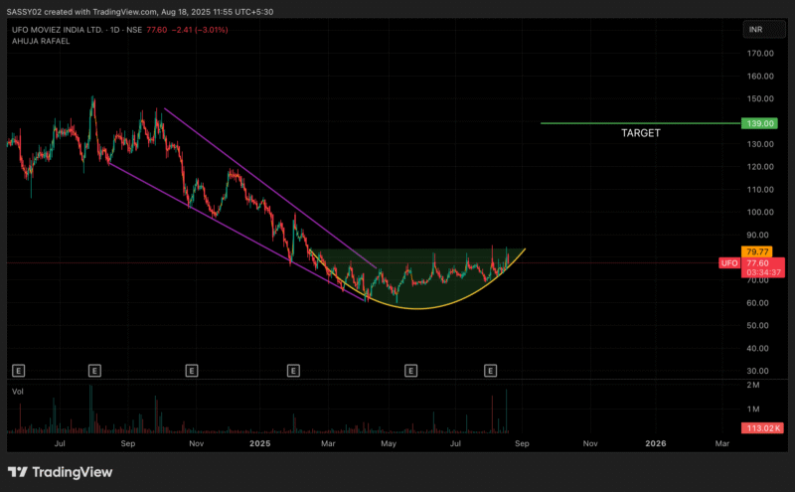Open the Vol indicator label

15,392
